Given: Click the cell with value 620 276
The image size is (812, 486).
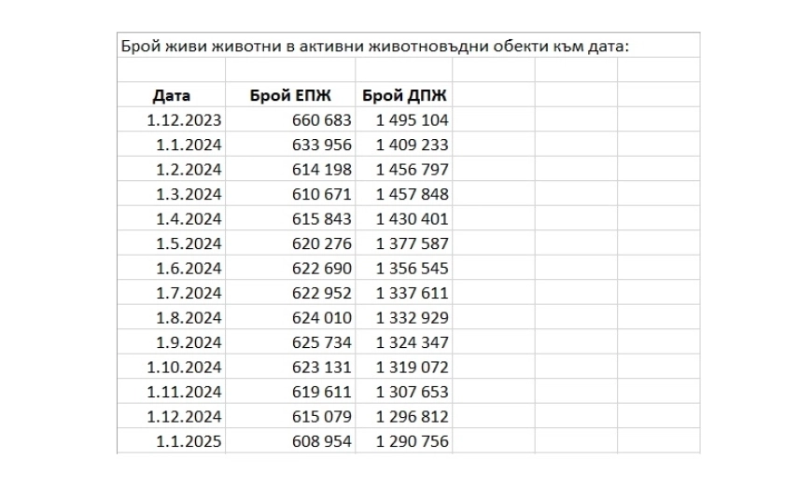Looking at the screenshot, I should (x=320, y=243).
